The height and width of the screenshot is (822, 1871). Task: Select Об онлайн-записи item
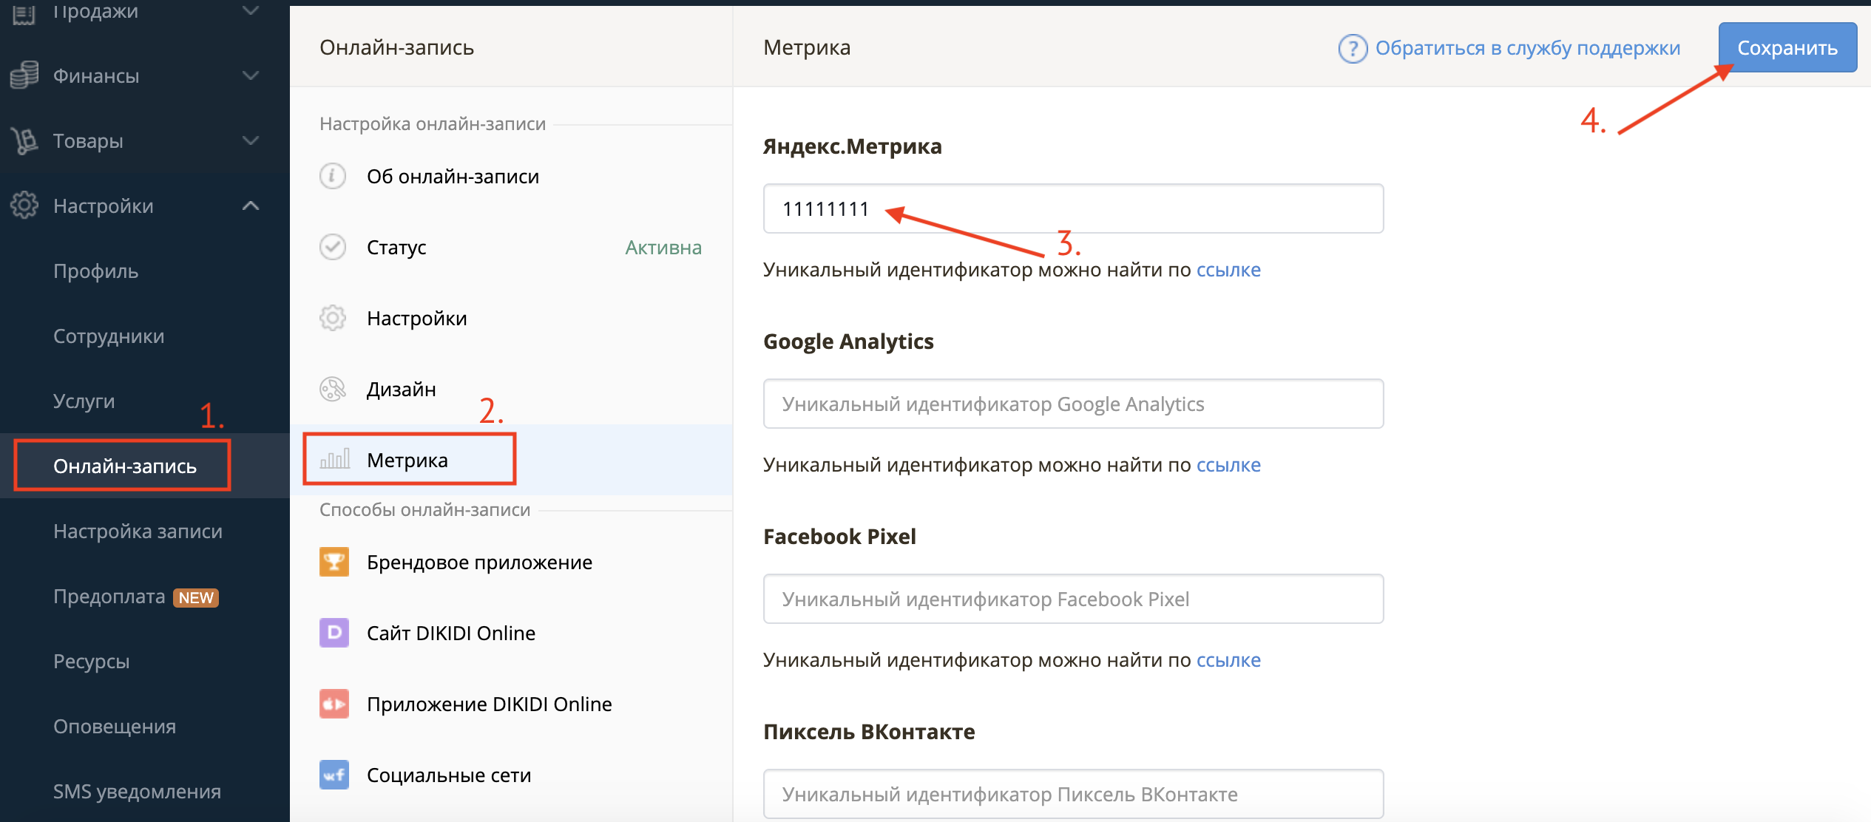pyautogui.click(x=453, y=177)
